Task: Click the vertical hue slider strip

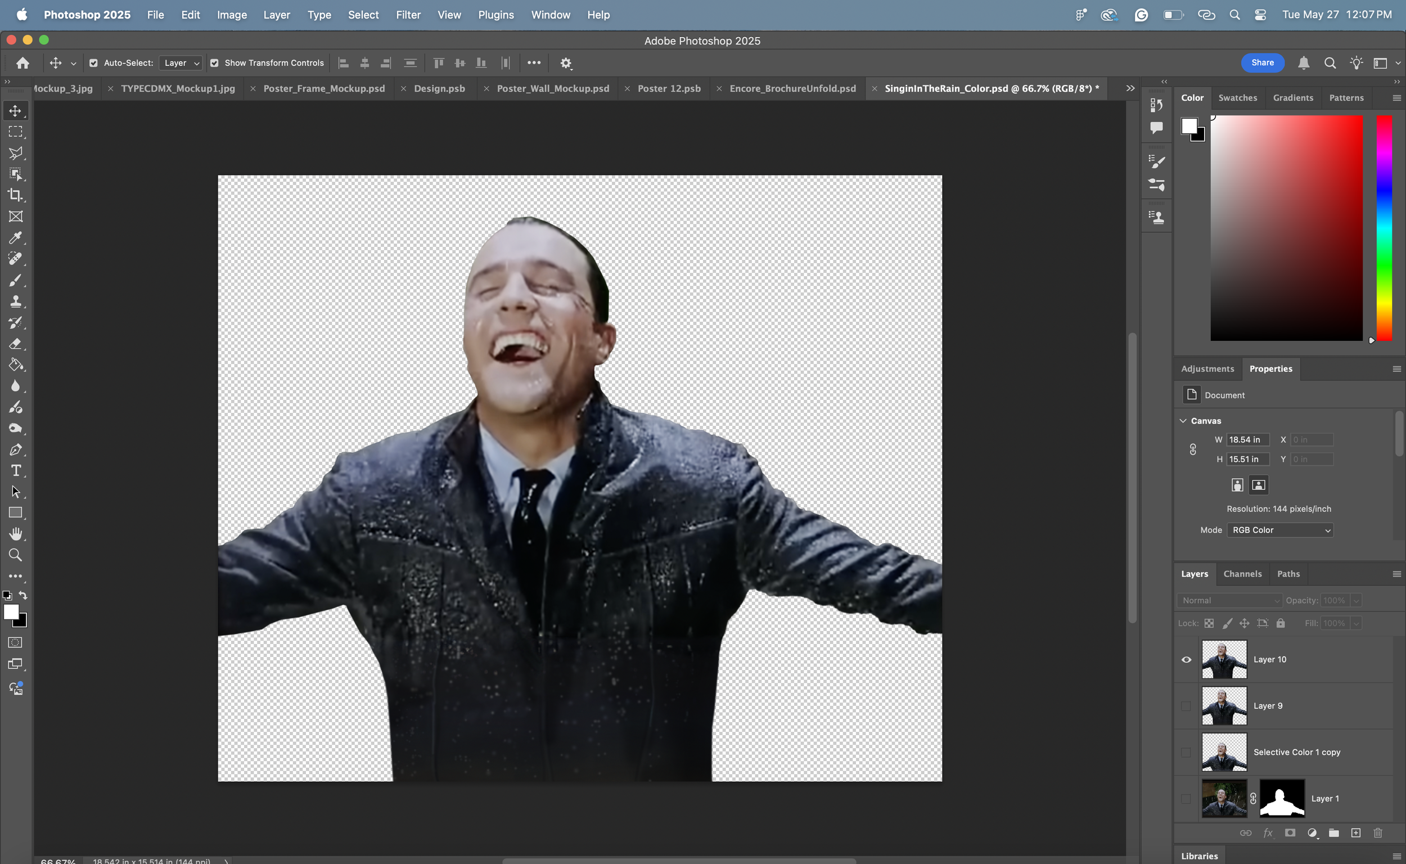Action: tap(1384, 227)
